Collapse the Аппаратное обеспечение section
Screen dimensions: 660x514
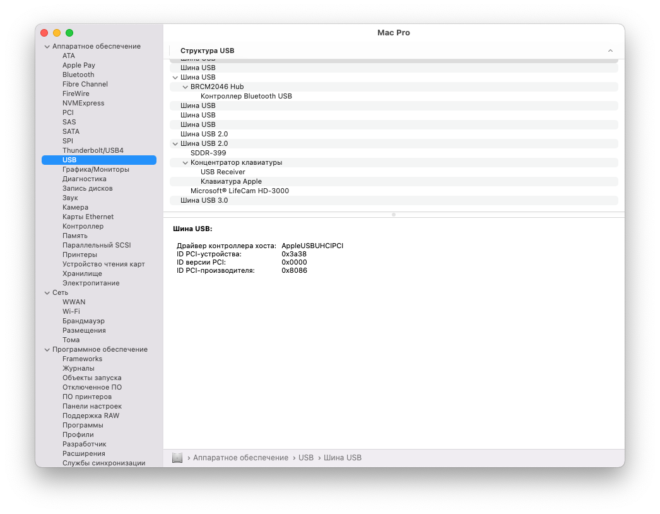pos(47,47)
